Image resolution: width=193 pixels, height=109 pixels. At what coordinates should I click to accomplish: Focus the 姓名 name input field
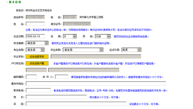point(35,24)
